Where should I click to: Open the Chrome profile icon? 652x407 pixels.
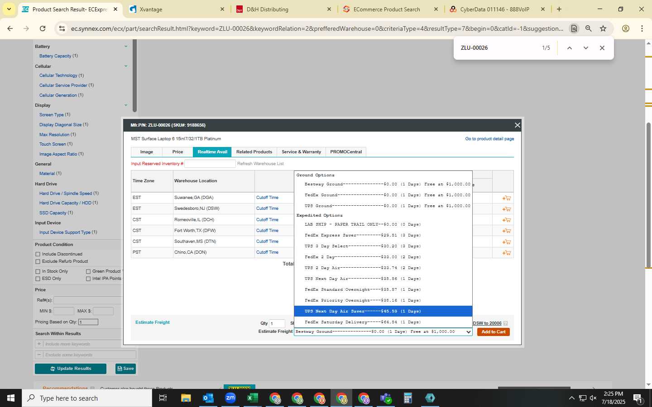626,28
